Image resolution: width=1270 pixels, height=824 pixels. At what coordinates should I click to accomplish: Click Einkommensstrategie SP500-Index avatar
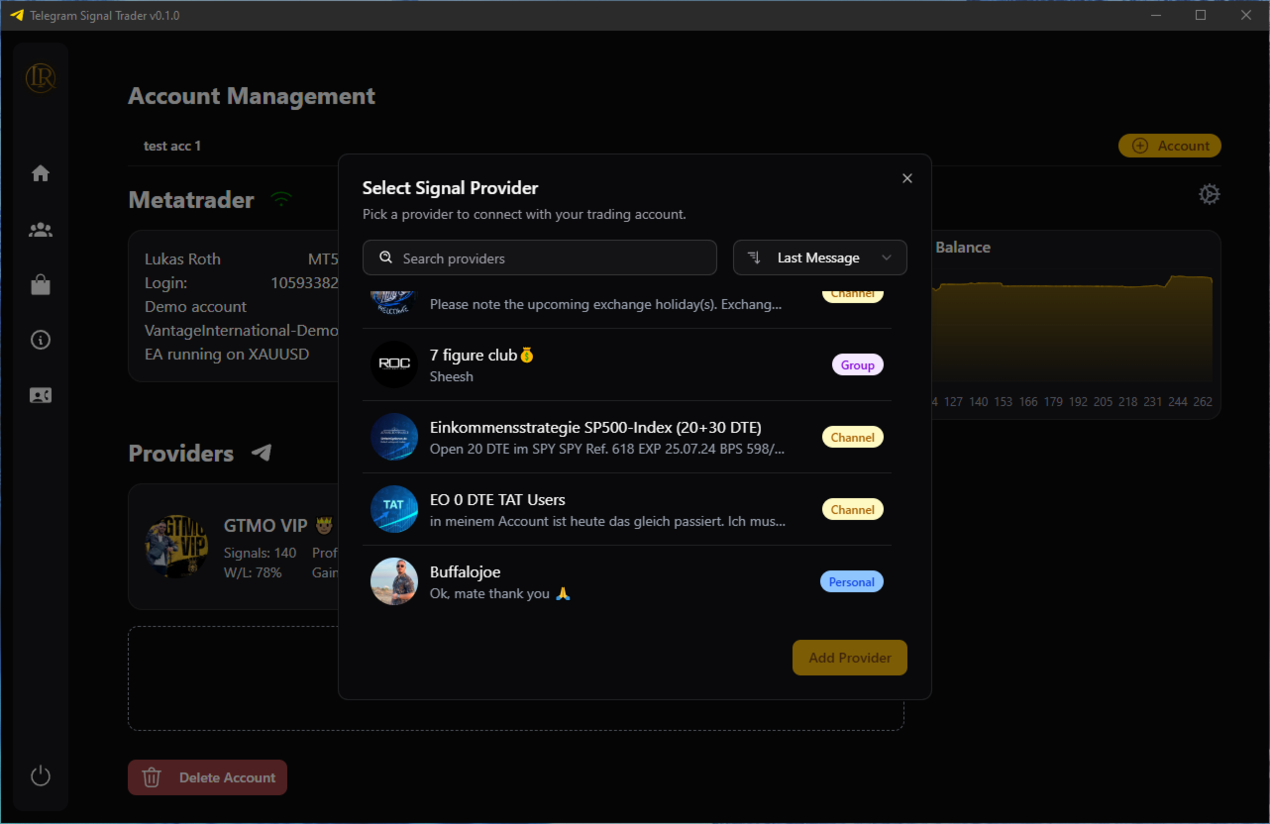tap(394, 437)
